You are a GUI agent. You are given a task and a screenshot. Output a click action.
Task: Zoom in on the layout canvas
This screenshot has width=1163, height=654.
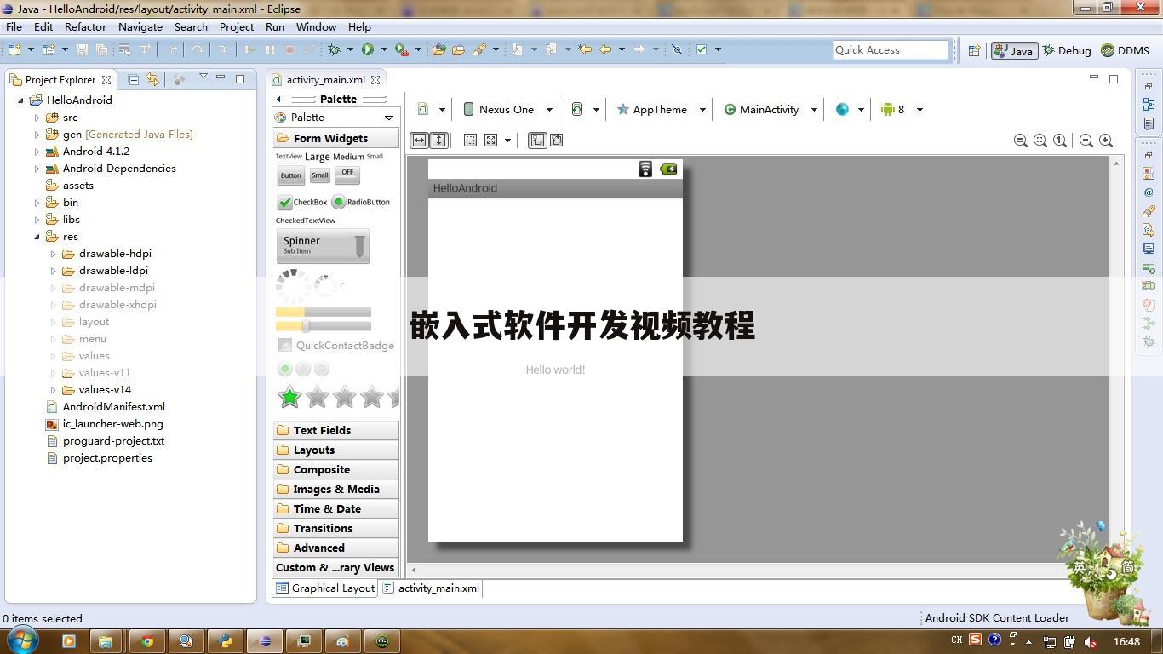point(1106,141)
